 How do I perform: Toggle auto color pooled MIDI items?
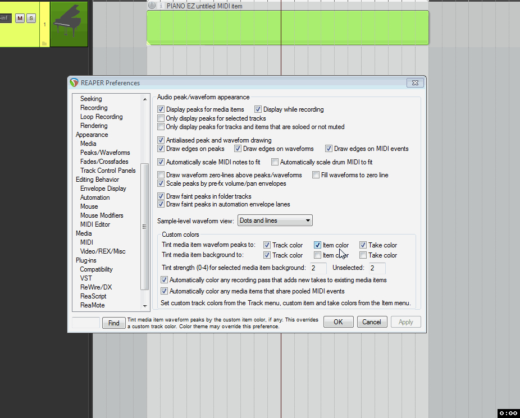[x=164, y=291]
